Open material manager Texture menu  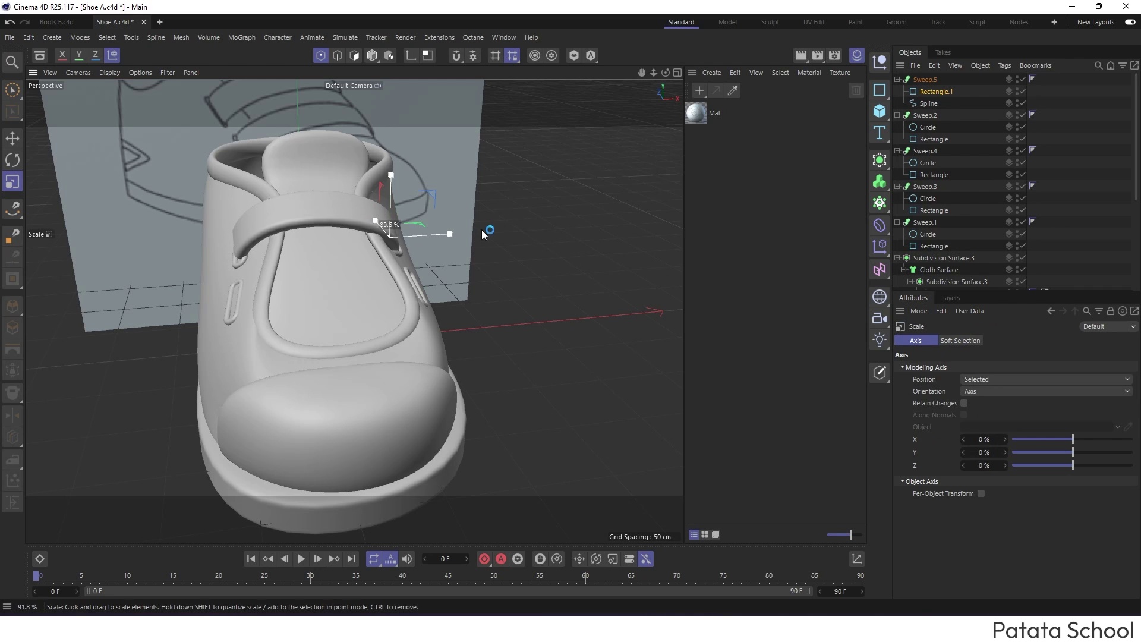coord(840,73)
